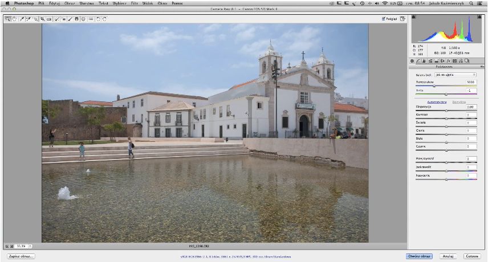Open Spotlight search in the menu bar
The height and width of the screenshot is (262, 488).
pos(471,3)
